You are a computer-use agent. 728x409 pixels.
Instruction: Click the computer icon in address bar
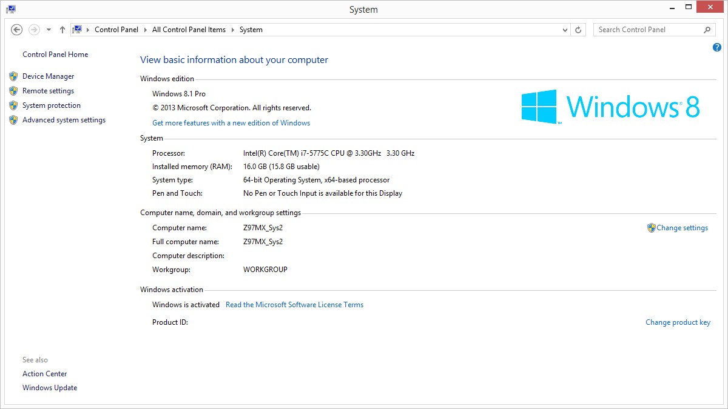click(77, 30)
